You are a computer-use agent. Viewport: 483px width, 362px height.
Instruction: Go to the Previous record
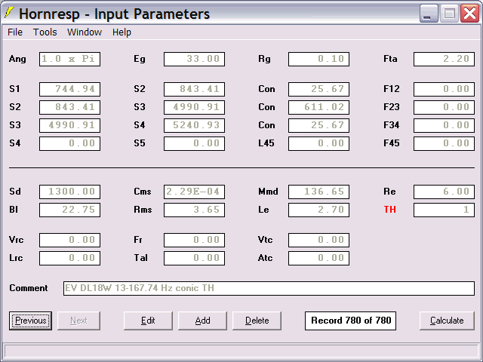coord(30,321)
